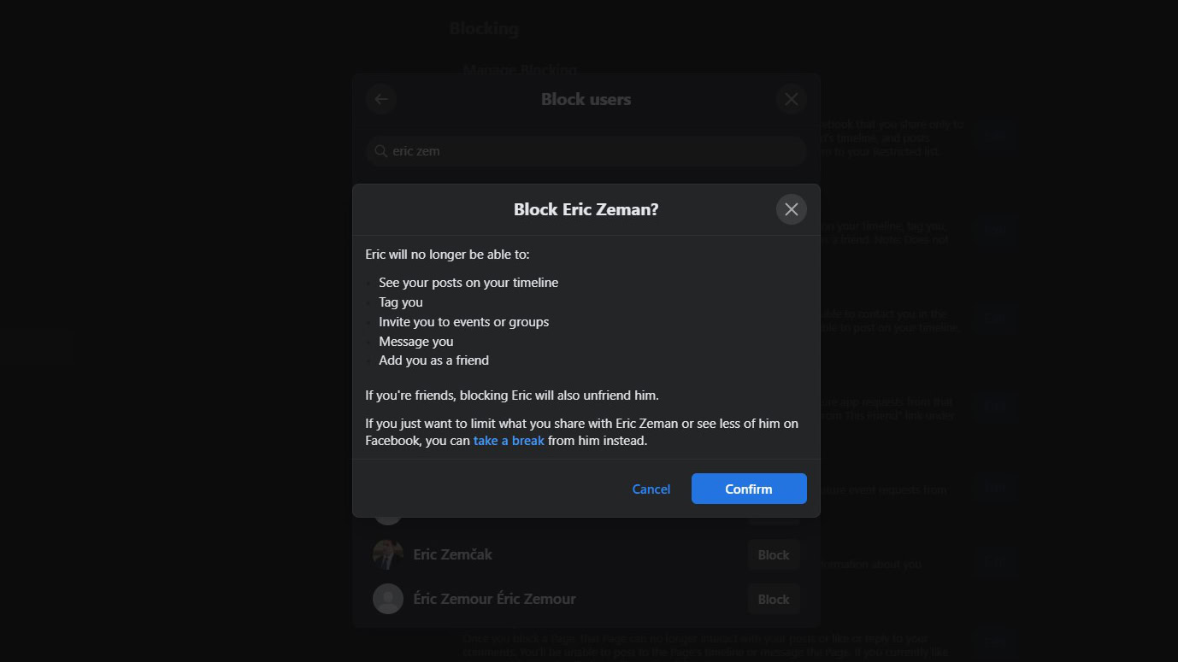Edit the event requests blocking setting
This screenshot has height=662, width=1178.
pyautogui.click(x=992, y=489)
